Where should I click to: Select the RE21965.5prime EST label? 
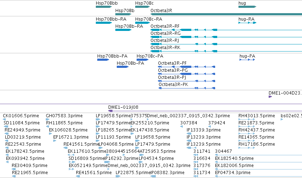pos(30,173)
